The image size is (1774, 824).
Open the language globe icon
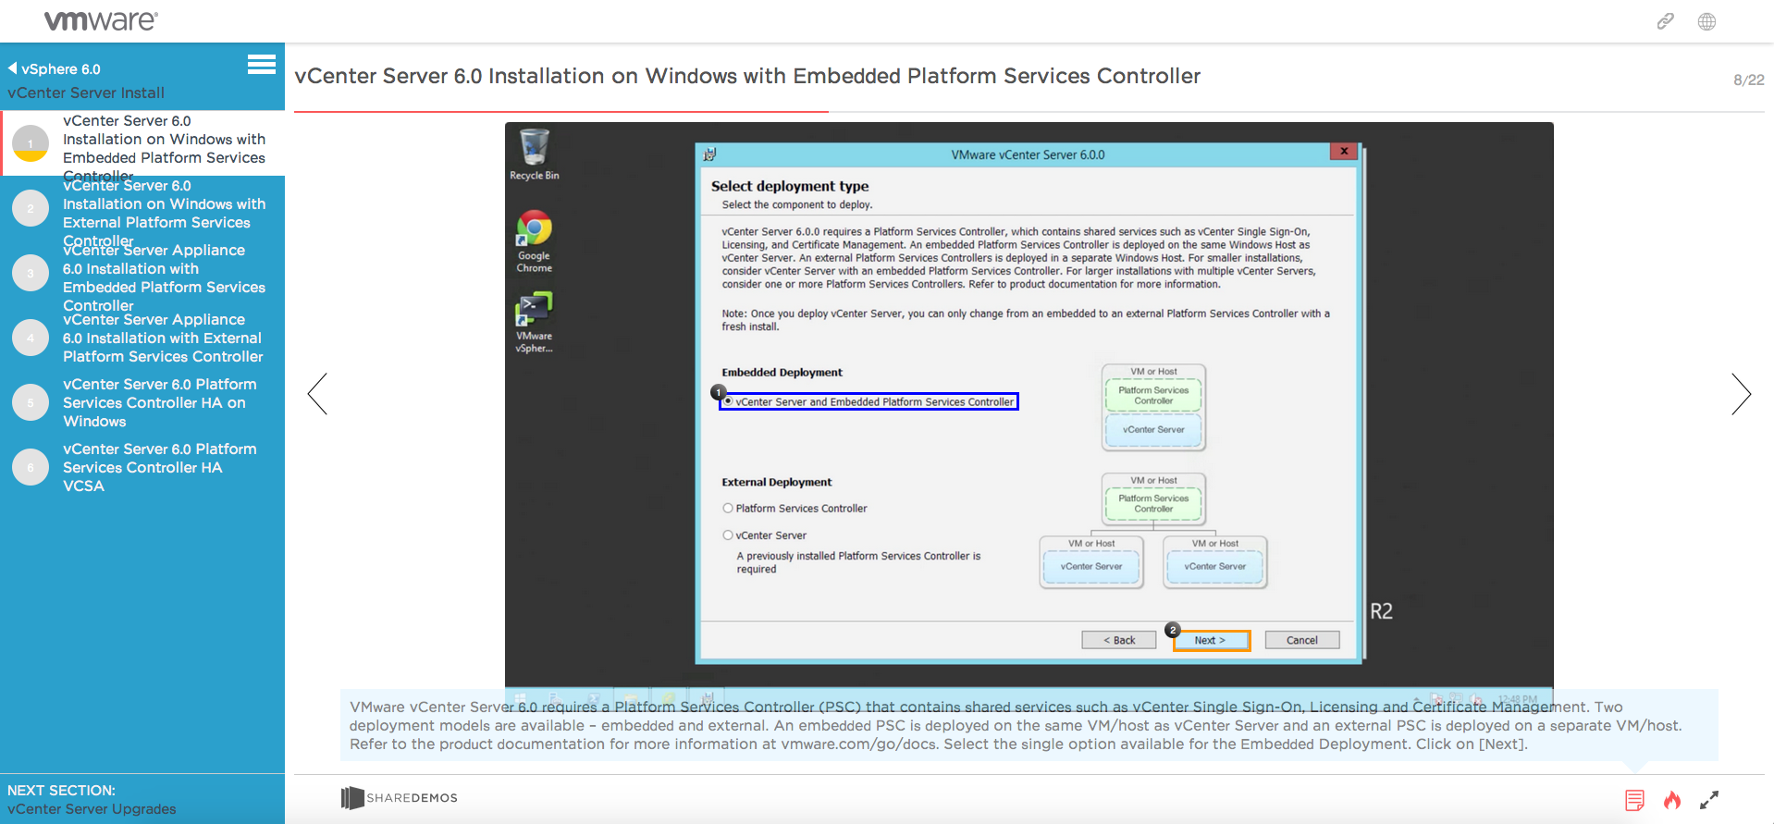click(x=1706, y=21)
